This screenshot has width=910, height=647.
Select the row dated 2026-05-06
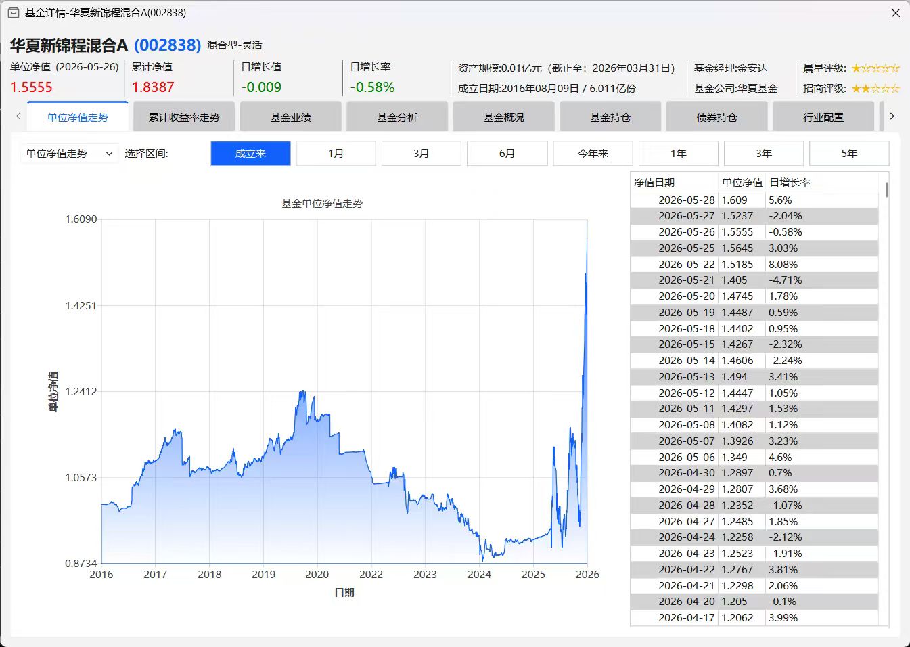pyautogui.click(x=754, y=458)
